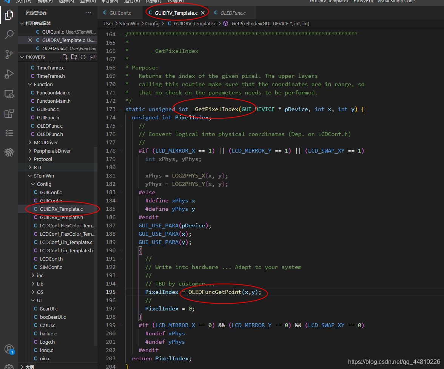Open the Accounts icon with badge
The width and height of the screenshot is (444, 369).
9,349
